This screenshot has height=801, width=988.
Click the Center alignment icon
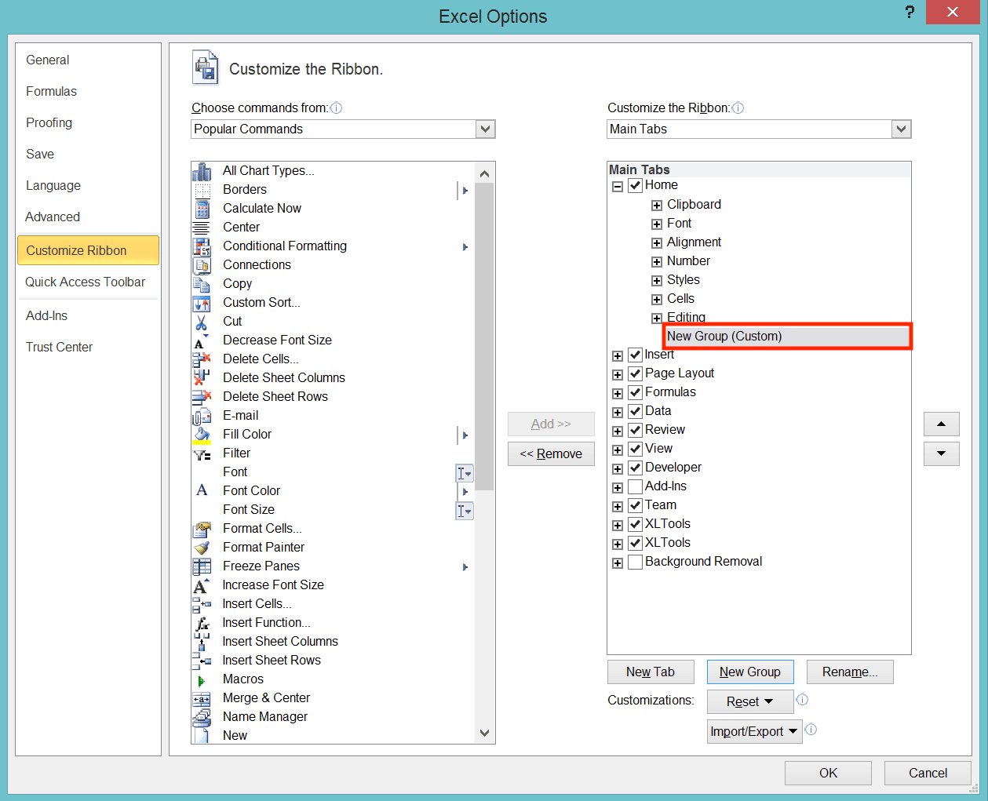pyautogui.click(x=202, y=228)
